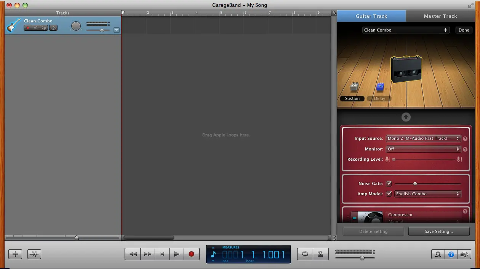480x269 pixels.
Task: Go to the beginning of the song
Action: click(162, 254)
